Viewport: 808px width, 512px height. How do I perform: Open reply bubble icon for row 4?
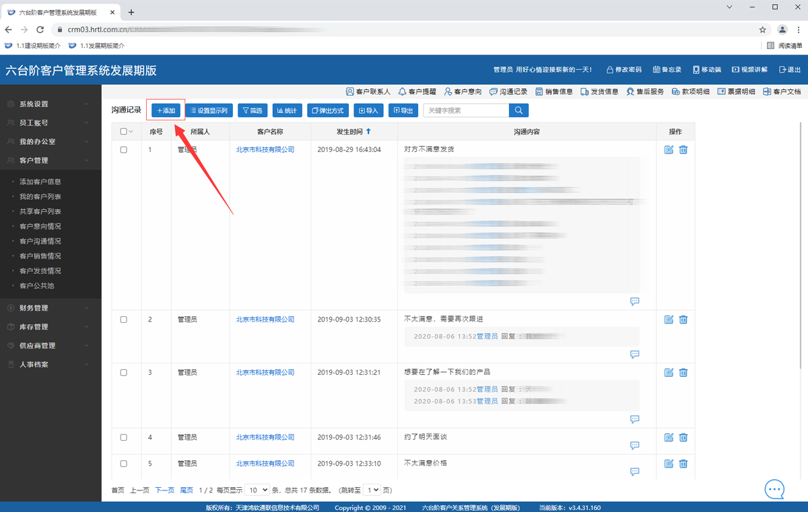point(634,445)
